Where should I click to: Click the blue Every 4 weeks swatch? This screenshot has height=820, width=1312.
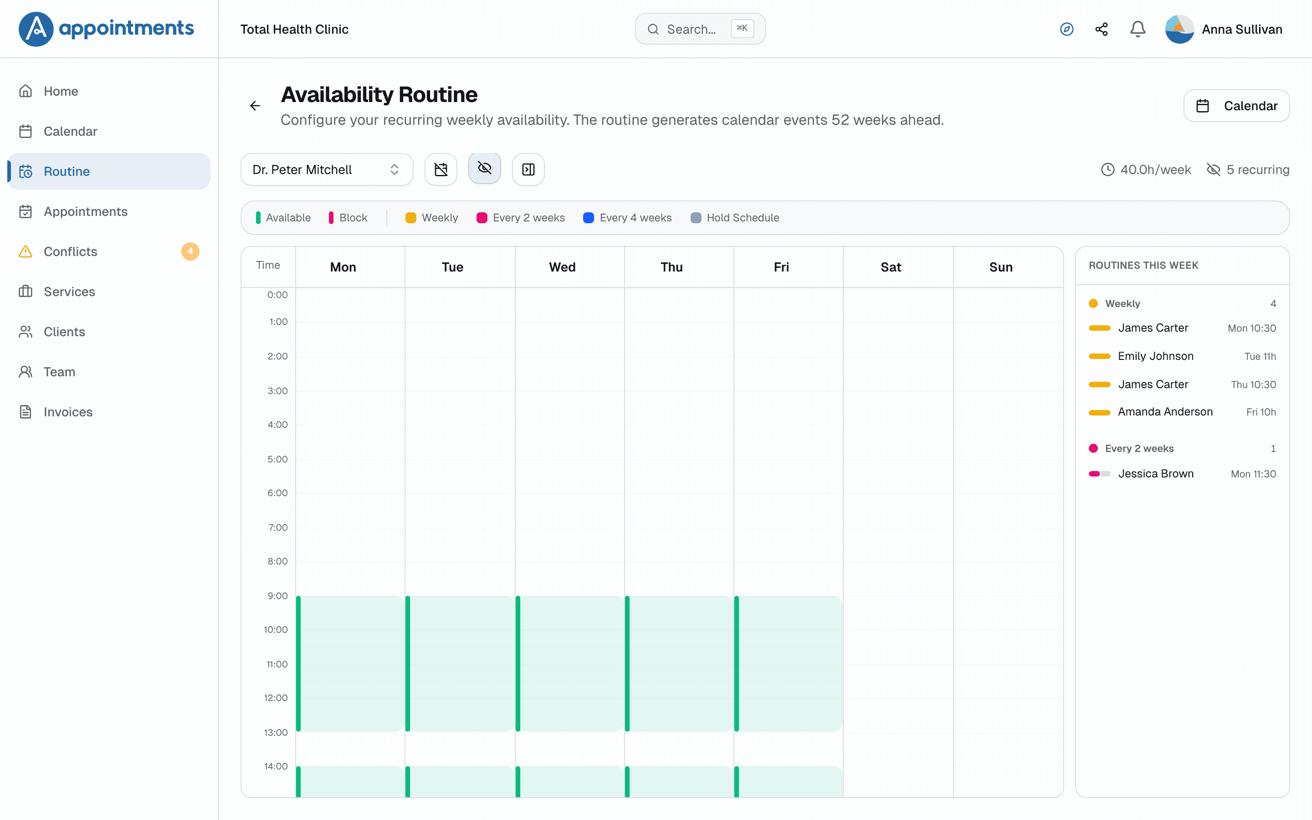click(x=588, y=218)
